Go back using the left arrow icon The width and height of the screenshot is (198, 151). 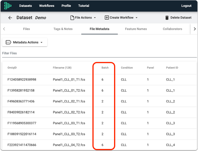click(10, 18)
